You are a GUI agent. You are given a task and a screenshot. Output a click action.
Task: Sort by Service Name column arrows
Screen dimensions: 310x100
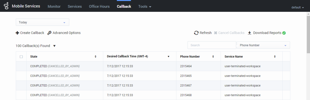pyautogui.click(x=275, y=56)
